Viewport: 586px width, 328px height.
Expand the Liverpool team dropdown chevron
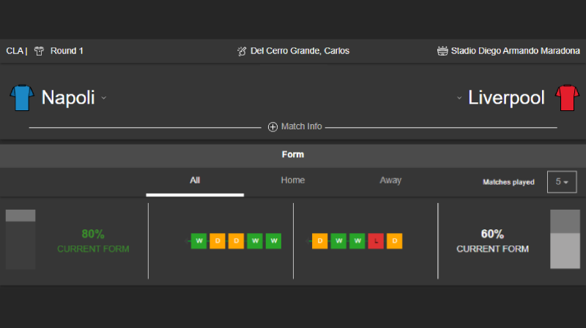point(459,98)
